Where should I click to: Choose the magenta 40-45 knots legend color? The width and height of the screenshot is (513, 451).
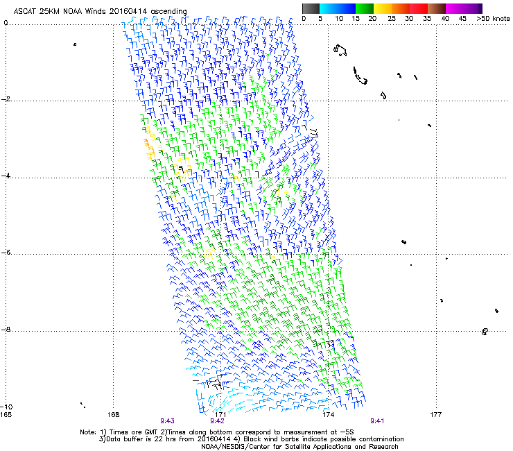pyautogui.click(x=455, y=8)
